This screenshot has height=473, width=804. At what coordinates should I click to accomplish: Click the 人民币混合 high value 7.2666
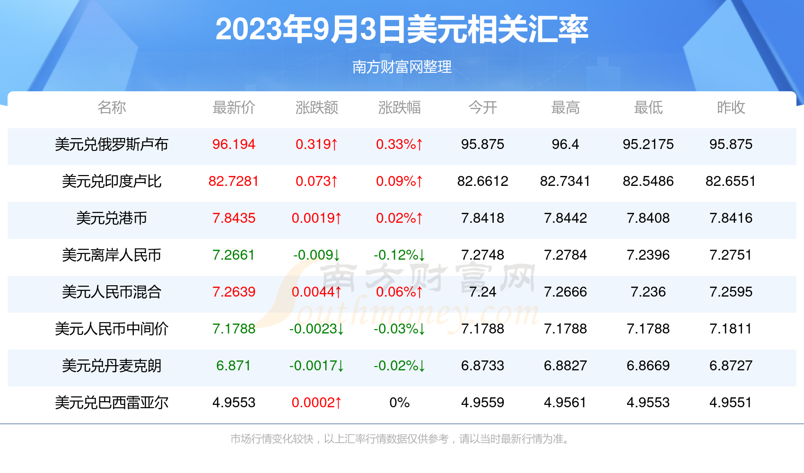565,292
